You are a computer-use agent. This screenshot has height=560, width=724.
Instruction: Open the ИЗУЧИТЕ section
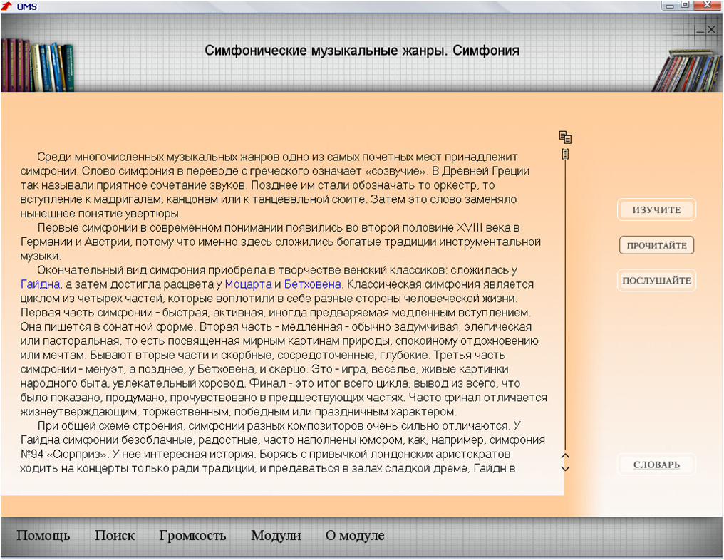tap(656, 209)
